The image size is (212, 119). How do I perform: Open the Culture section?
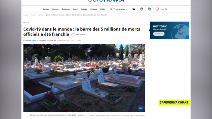(x=94, y=9)
